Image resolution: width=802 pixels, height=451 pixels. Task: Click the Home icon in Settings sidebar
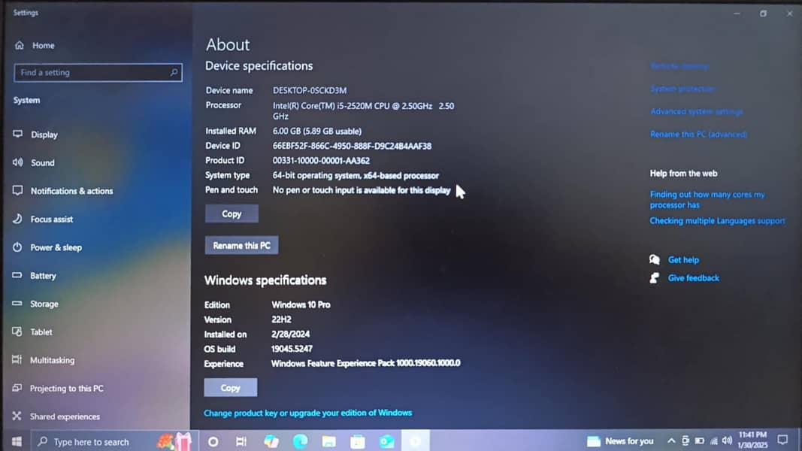[x=20, y=46]
